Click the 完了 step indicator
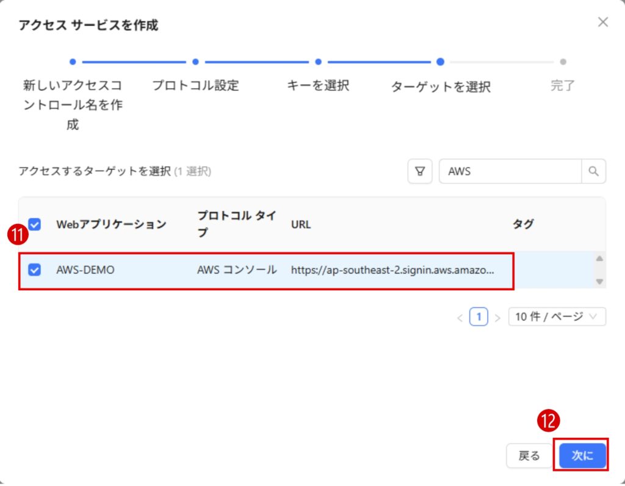 (562, 62)
